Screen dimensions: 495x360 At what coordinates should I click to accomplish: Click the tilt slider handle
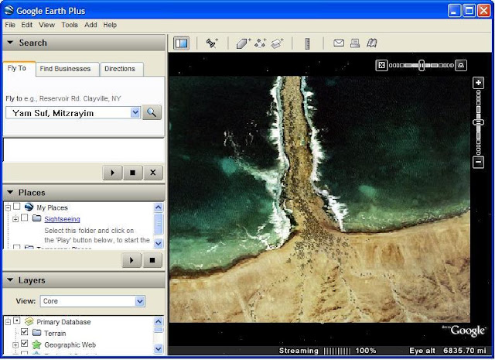coord(422,66)
